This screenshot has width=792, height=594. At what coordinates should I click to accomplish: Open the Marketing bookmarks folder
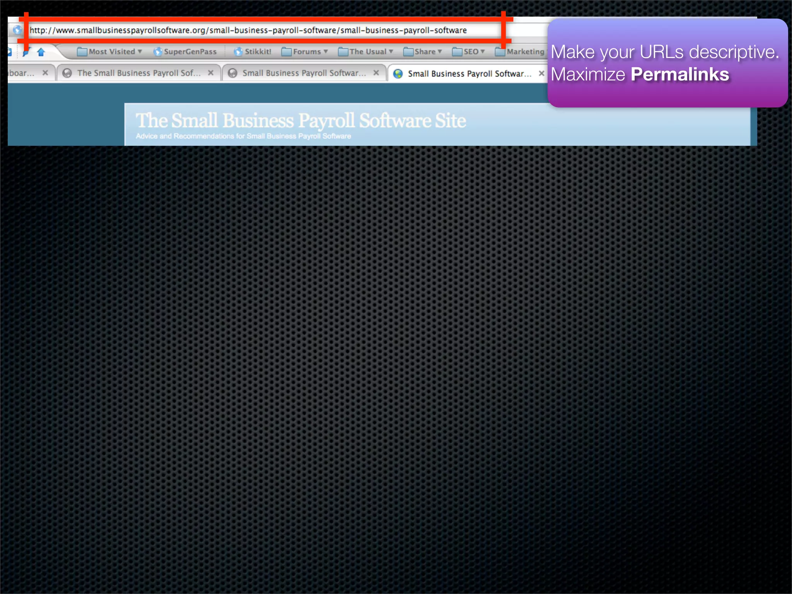click(x=520, y=51)
